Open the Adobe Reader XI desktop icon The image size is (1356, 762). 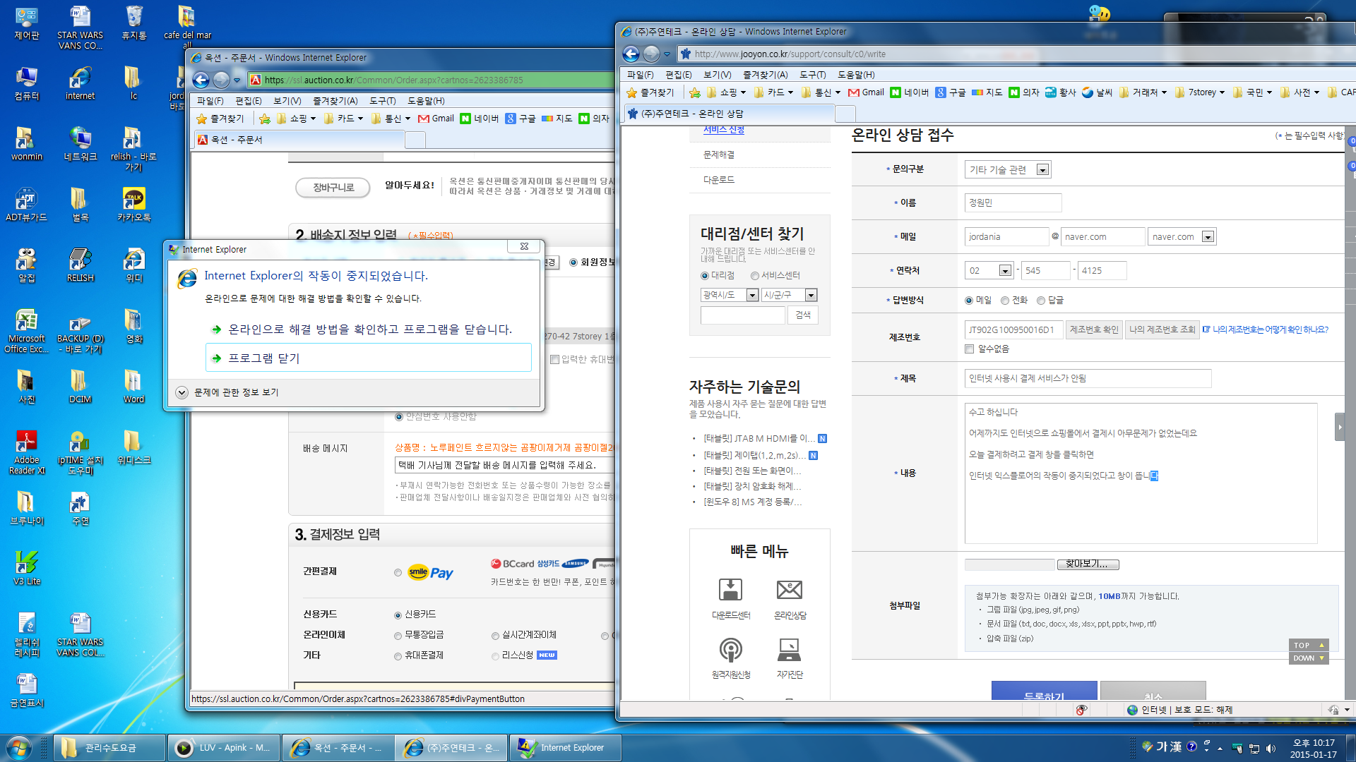pyautogui.click(x=27, y=452)
